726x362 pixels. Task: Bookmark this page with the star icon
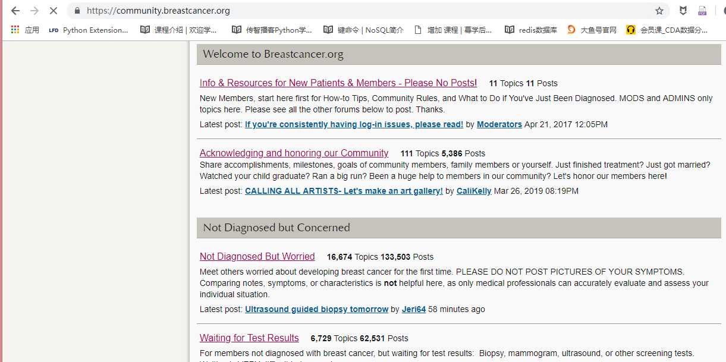659,11
